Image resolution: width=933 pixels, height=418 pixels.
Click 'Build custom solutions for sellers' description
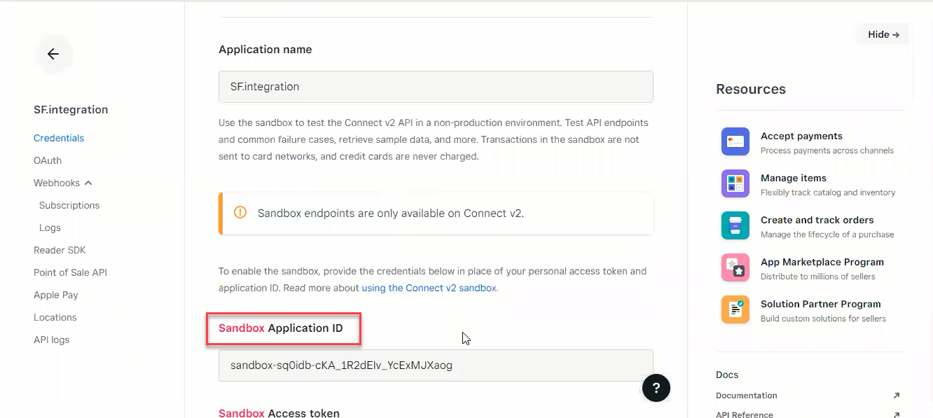coord(824,319)
